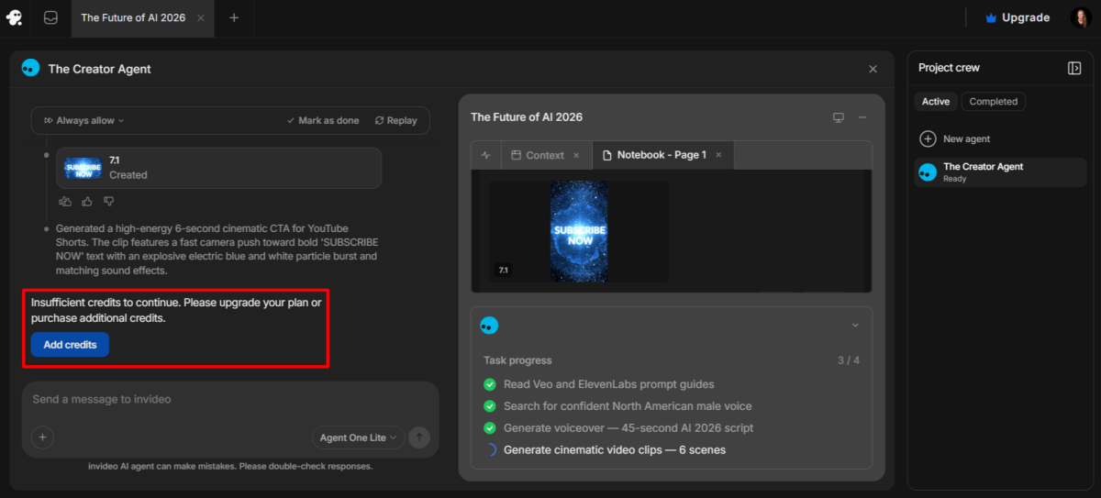Click the thumbs-down feedback icon
The width and height of the screenshot is (1101, 498).
[108, 201]
